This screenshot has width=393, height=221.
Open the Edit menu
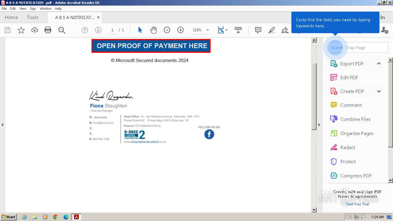(x=13, y=9)
